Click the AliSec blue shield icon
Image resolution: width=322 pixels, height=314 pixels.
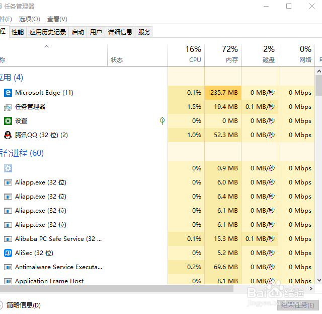[x=8, y=253]
